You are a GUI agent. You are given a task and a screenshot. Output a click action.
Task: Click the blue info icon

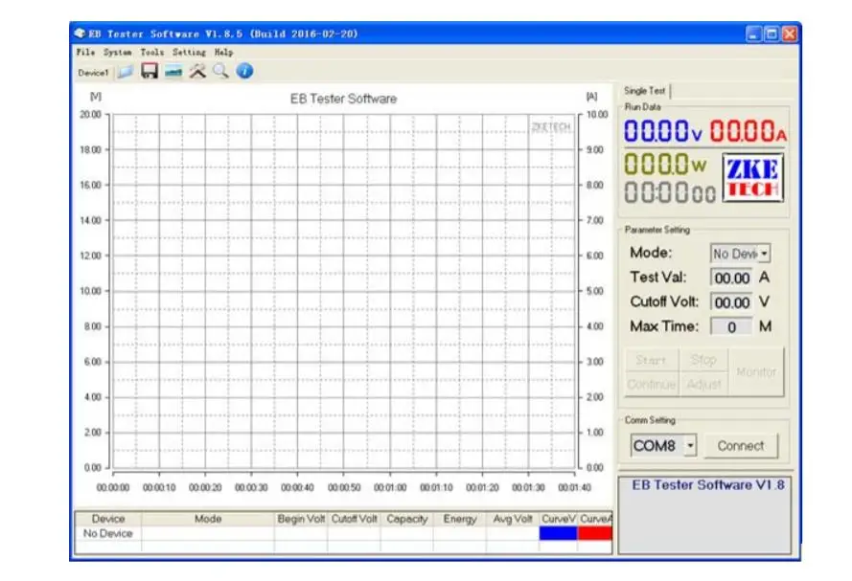click(245, 71)
